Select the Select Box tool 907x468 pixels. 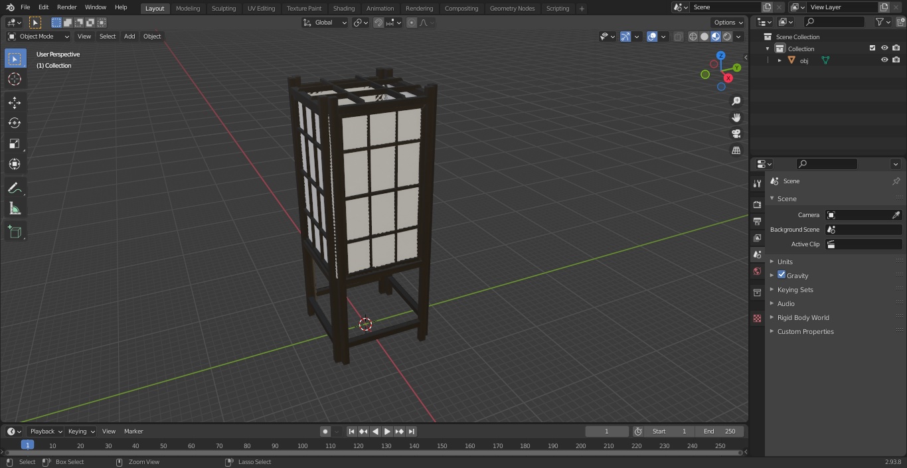tap(15, 58)
